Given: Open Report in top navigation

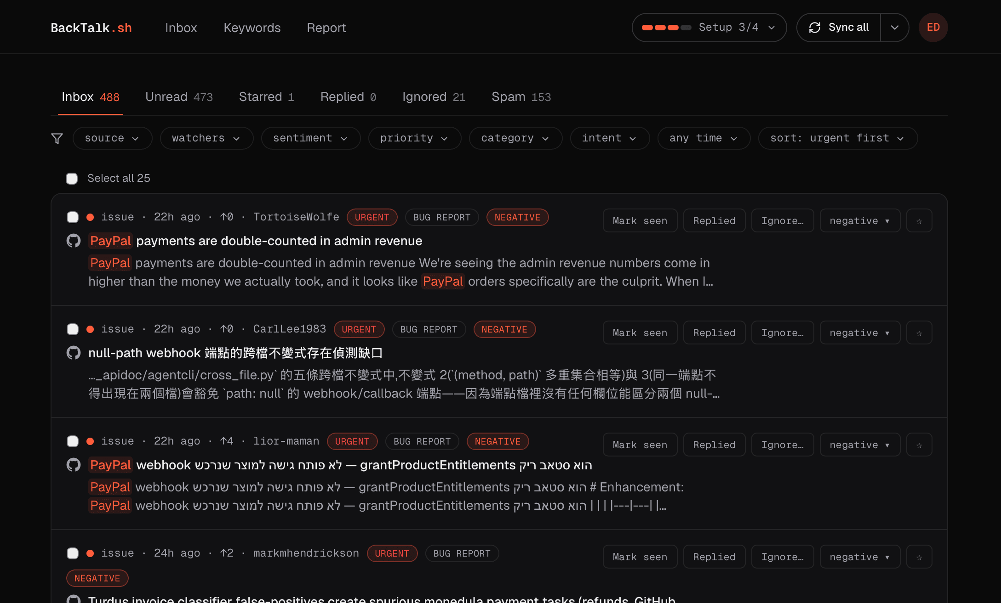Looking at the screenshot, I should pos(326,28).
